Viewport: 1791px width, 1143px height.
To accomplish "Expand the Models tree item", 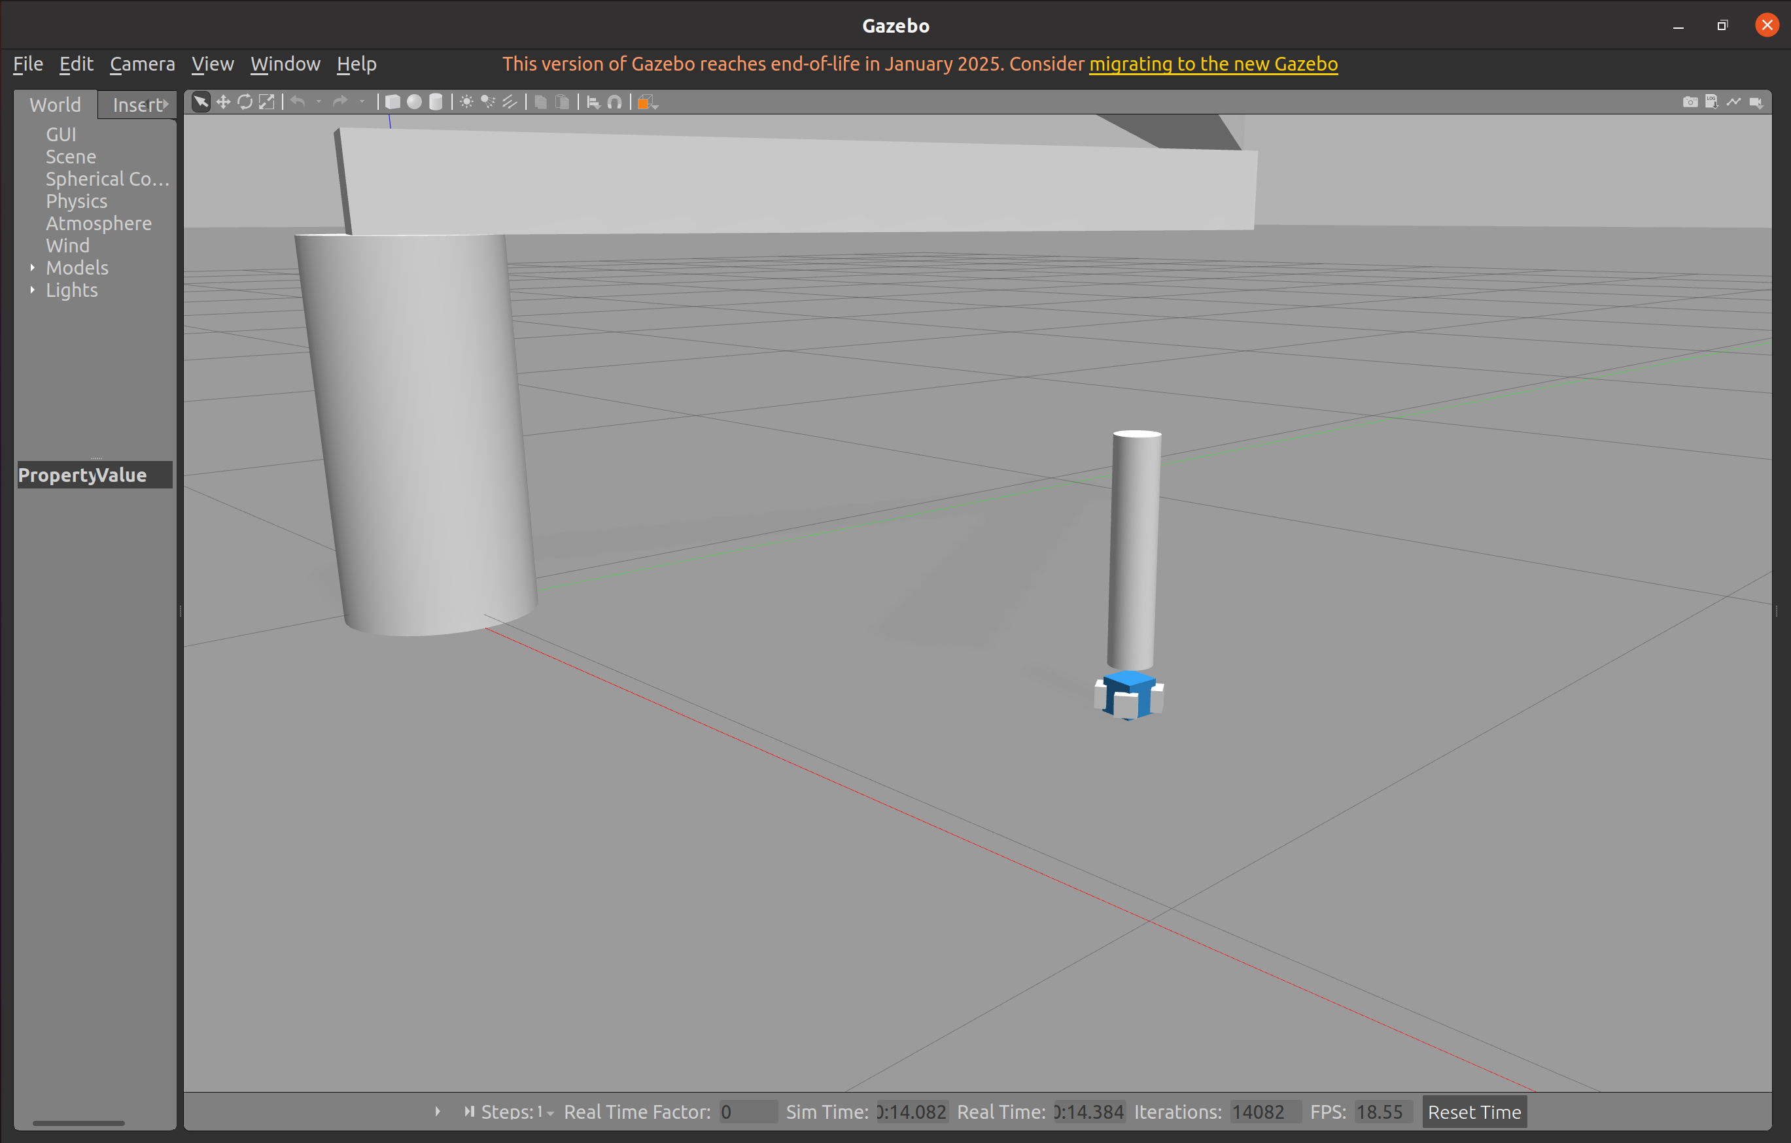I will click(x=33, y=267).
